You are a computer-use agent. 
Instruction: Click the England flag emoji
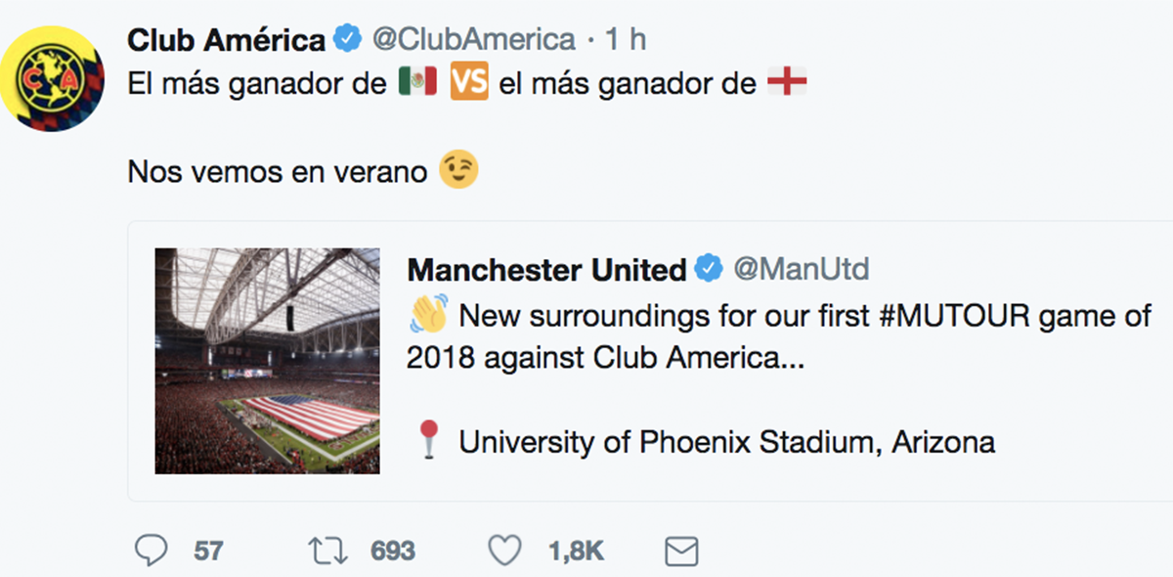(x=787, y=84)
